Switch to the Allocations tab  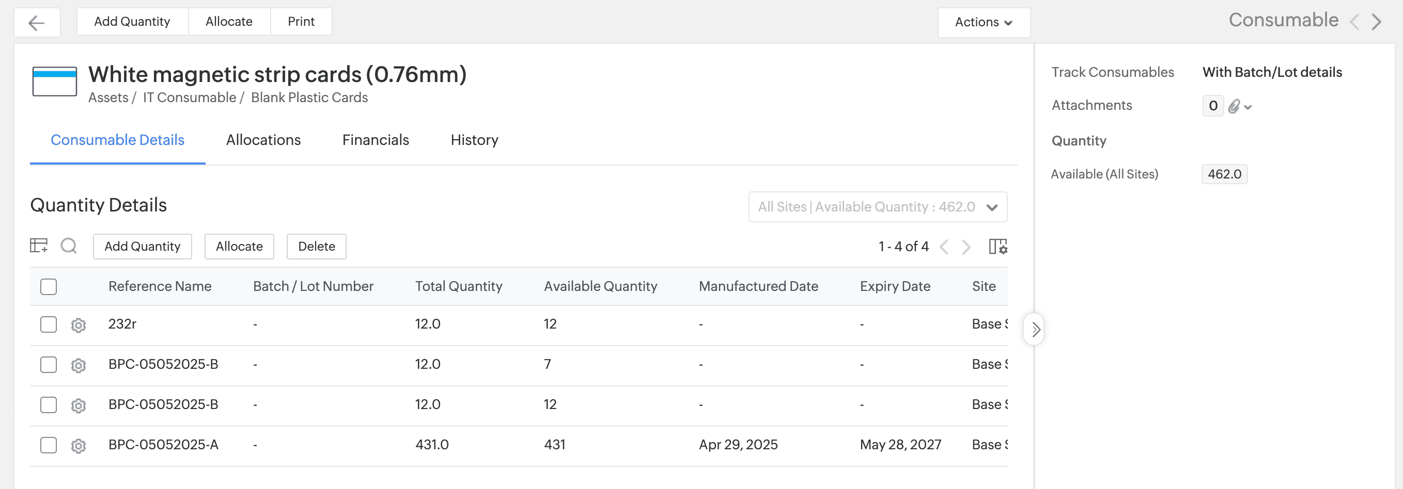click(263, 140)
